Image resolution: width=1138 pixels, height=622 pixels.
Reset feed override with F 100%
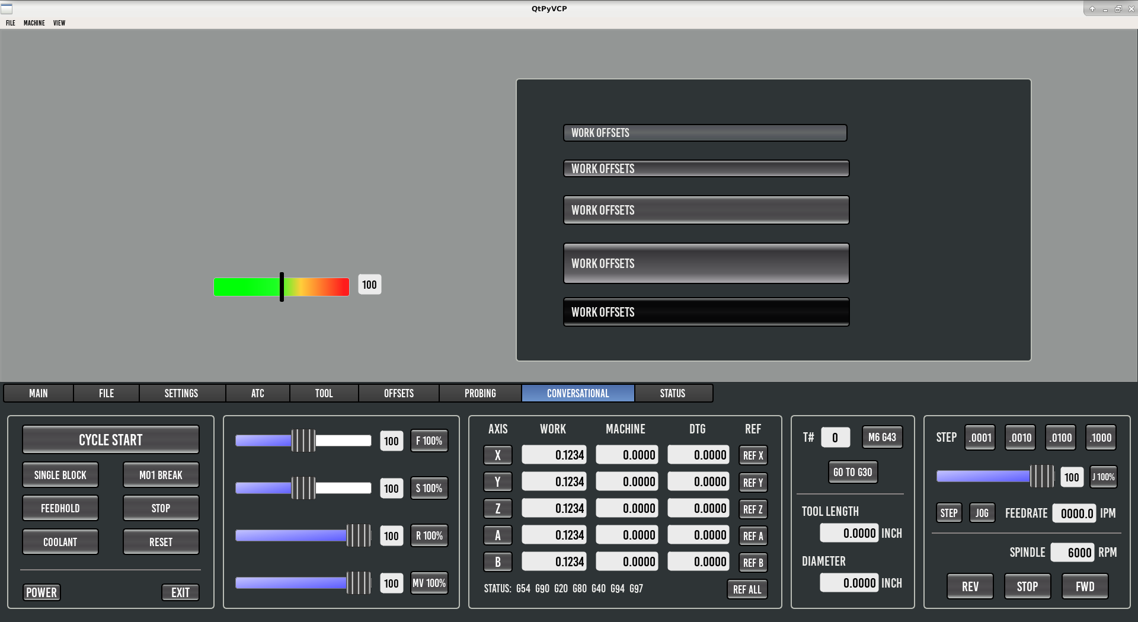[429, 441]
